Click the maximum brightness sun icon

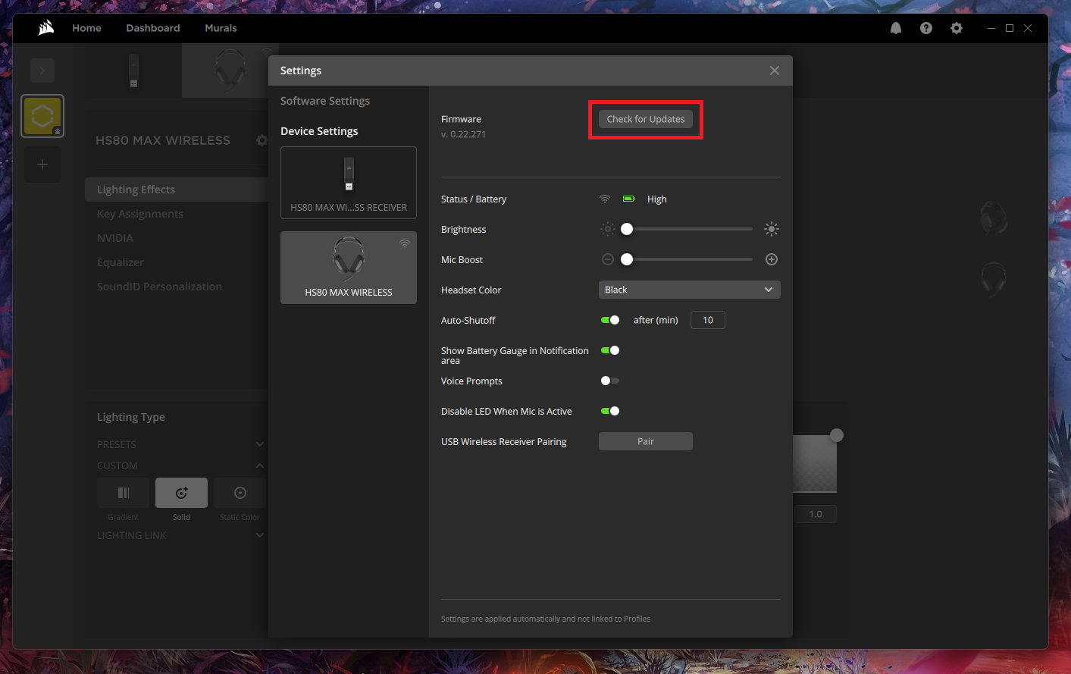(772, 229)
